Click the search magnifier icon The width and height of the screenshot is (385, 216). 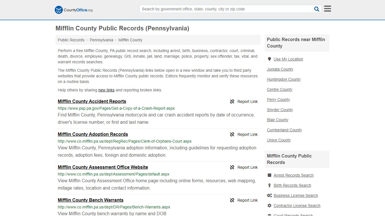click(317, 9)
